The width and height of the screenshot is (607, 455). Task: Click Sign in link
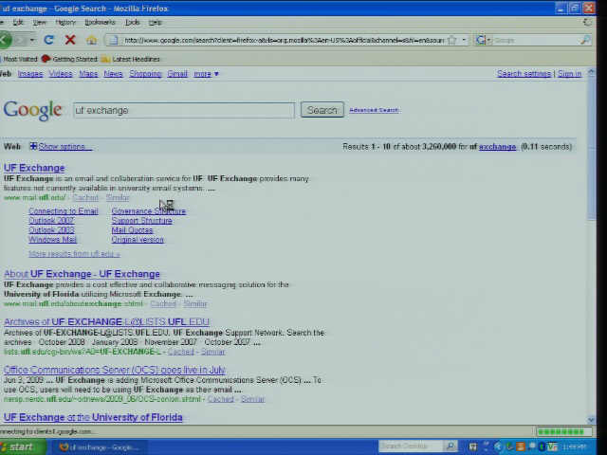point(569,74)
